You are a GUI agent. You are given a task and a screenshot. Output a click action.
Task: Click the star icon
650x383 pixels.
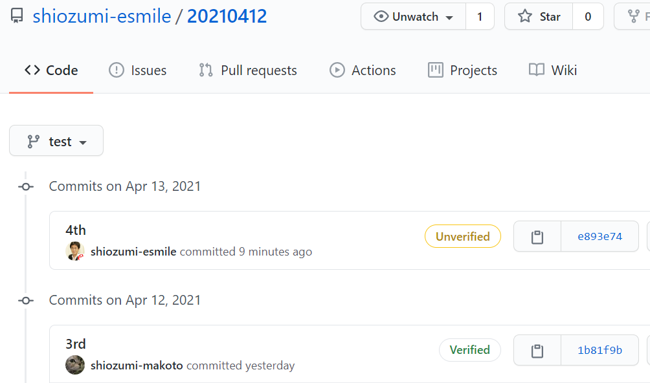point(525,16)
